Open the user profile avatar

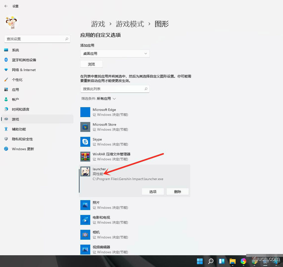(11, 22)
